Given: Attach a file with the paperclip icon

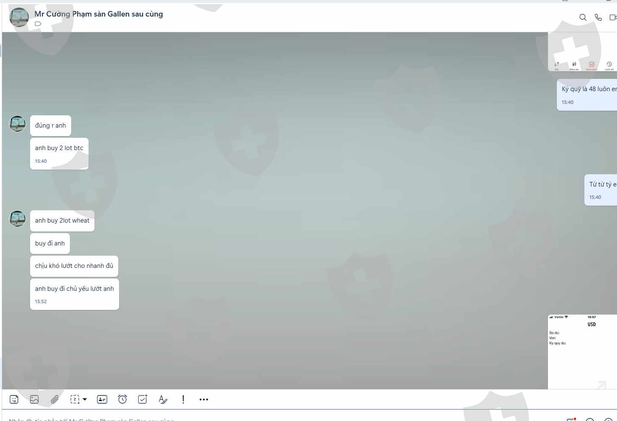Looking at the screenshot, I should (x=55, y=399).
